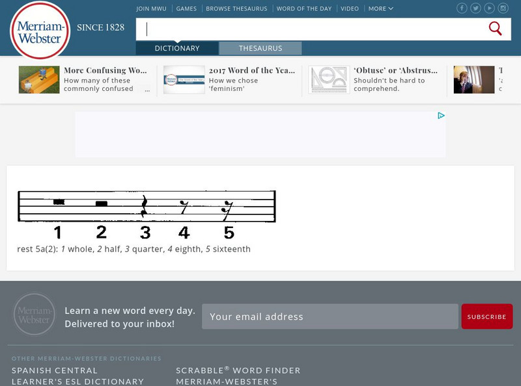This screenshot has width=521, height=386.
Task: Click the AdChoices icon above the ad
Action: (x=442, y=116)
